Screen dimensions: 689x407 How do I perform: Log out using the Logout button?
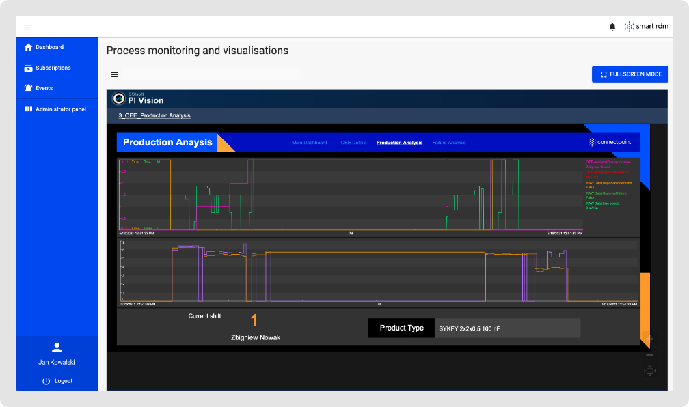(57, 381)
